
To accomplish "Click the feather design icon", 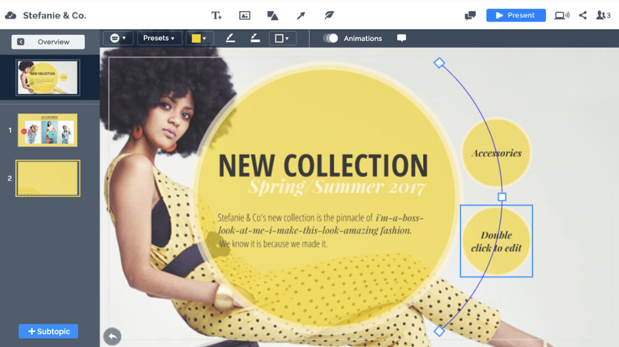I will pyautogui.click(x=329, y=15).
